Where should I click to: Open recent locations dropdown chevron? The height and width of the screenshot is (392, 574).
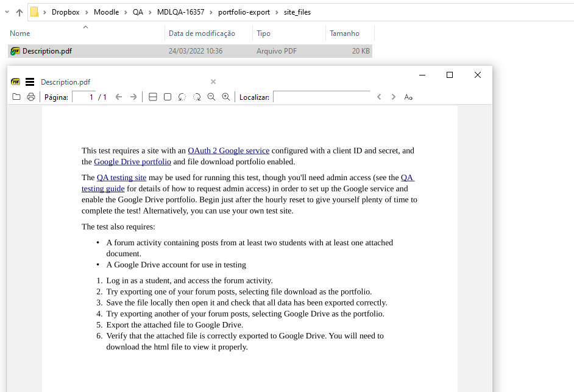[7, 12]
